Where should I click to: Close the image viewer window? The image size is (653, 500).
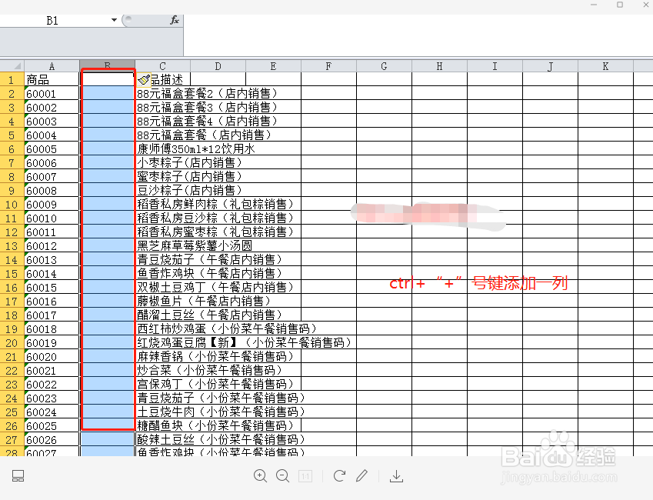click(646, 5)
